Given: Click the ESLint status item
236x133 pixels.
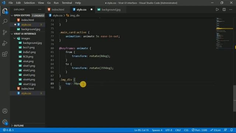Looking at the screenshot, I should (215, 130).
